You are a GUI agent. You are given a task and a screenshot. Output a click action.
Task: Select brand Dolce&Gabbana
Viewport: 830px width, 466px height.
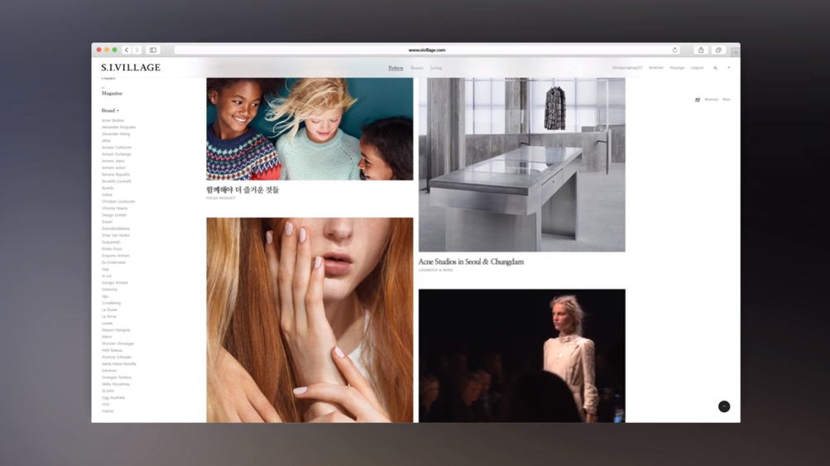115,228
